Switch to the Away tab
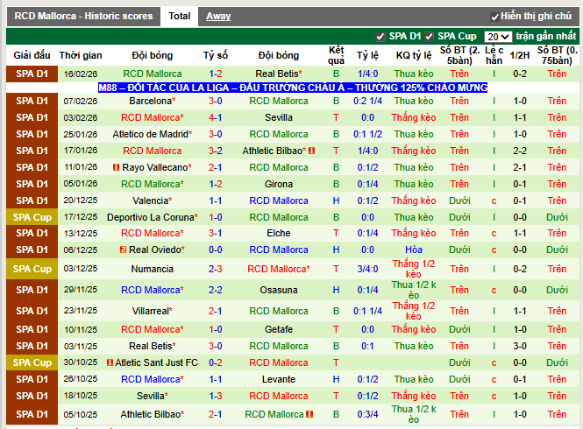 (x=218, y=16)
